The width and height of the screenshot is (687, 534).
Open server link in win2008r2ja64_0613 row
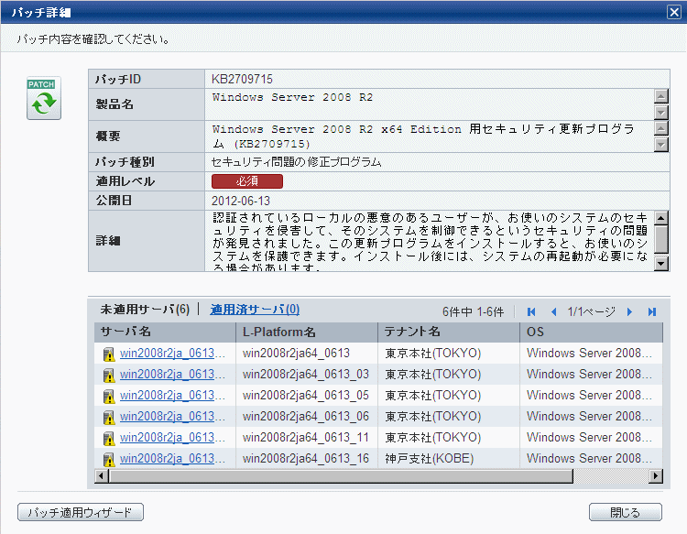[x=172, y=353]
